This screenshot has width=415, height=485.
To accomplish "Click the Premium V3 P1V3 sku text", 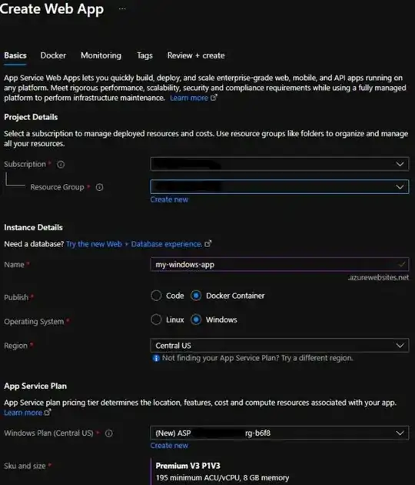I will coord(188,466).
